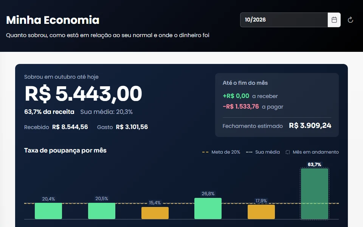Click the Taxa de poupança por mês heading

pos(65,151)
